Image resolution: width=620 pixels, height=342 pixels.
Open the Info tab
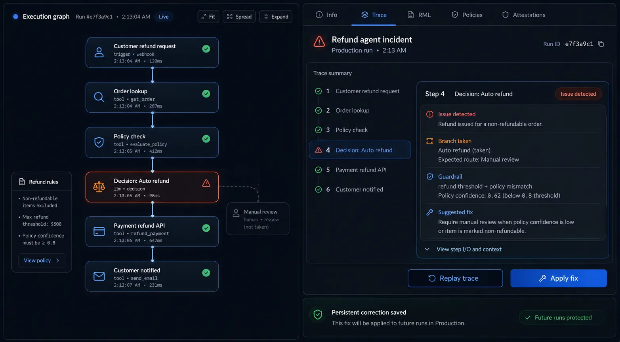(x=326, y=15)
